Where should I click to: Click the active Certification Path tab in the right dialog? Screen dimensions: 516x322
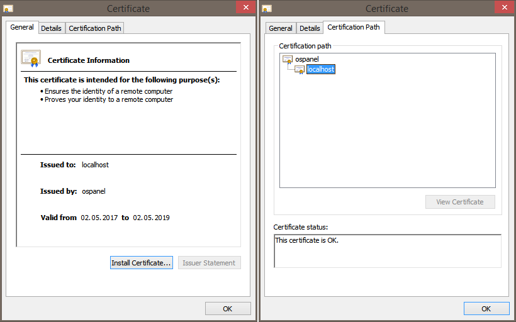coord(354,27)
